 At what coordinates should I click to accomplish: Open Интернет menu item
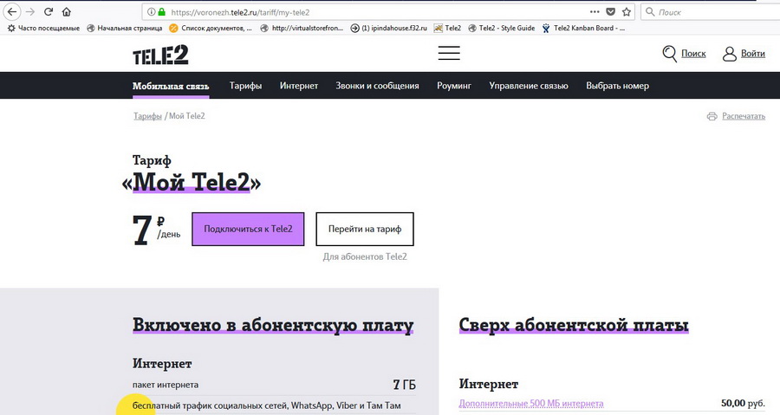(298, 86)
